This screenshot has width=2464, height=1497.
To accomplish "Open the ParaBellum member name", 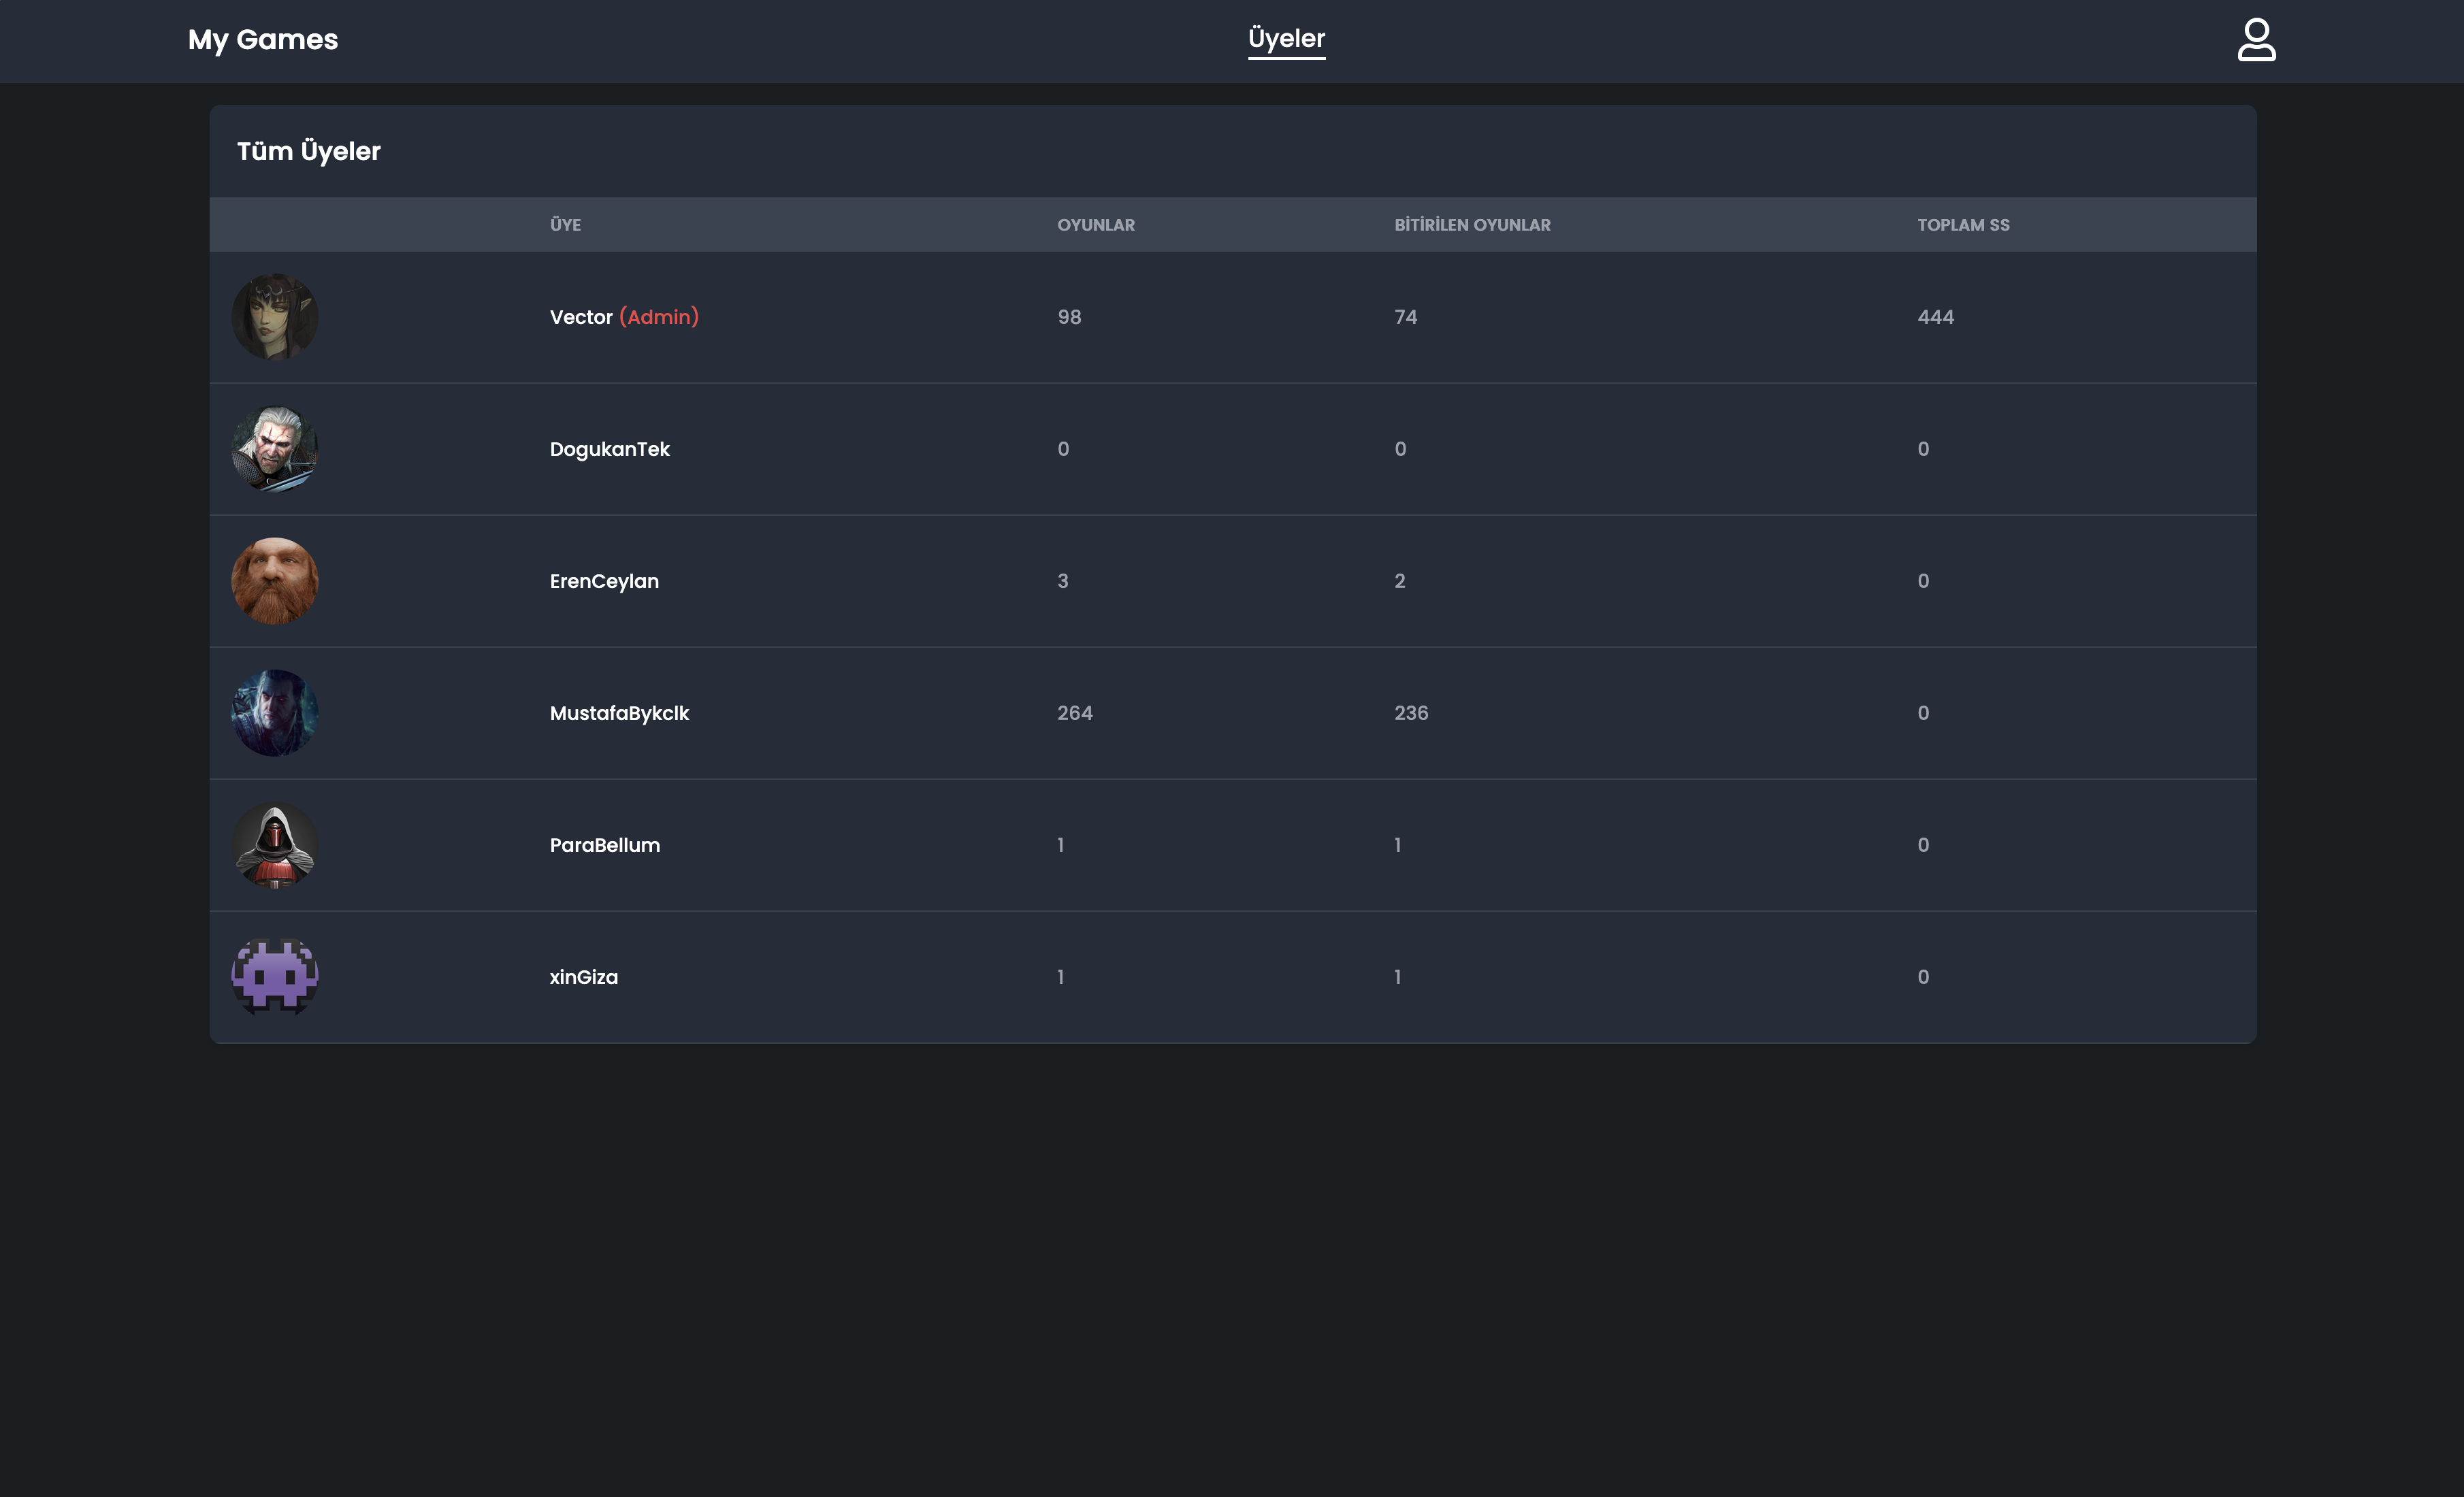I will 605,845.
